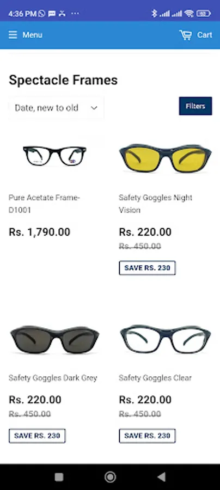The image size is (220, 490).
Task: Tap the WhatsApp notification icon
Action: [42, 14]
